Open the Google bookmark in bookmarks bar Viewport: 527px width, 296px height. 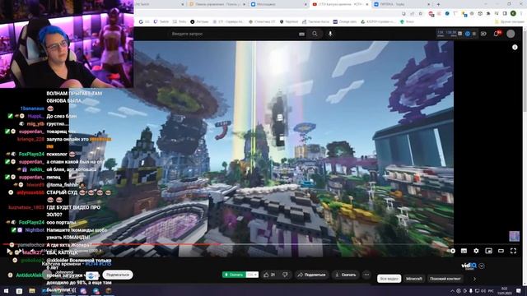144,22
